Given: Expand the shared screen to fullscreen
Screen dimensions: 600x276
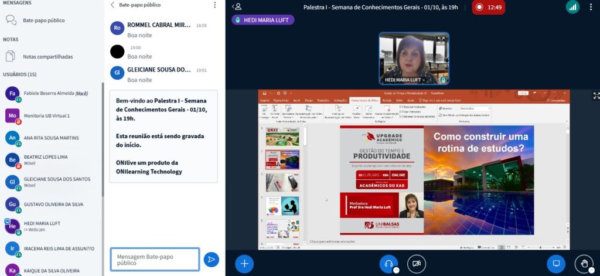Looking at the screenshot, I should coord(596,96).
